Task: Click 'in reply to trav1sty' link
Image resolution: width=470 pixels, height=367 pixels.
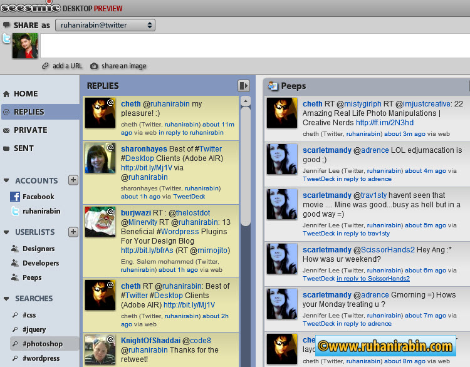Action: tap(363, 234)
